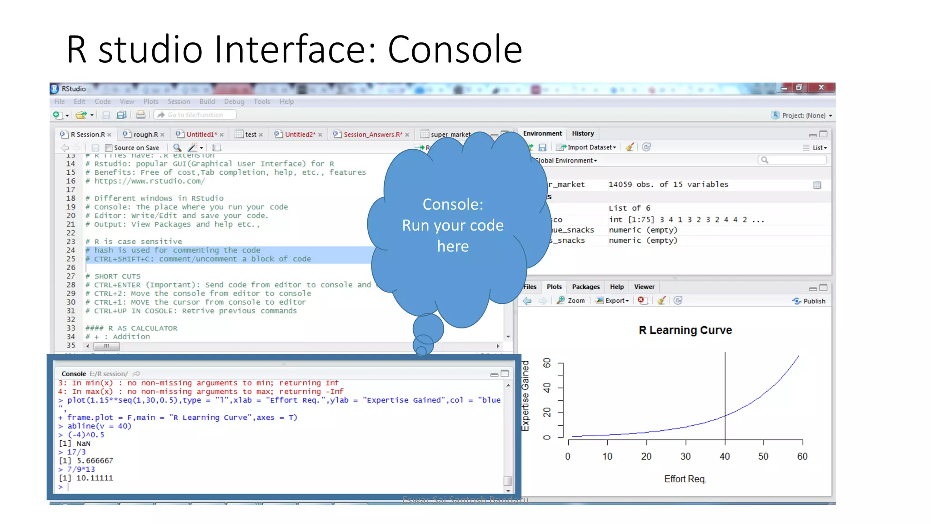
Task: Open the View menu
Action: (x=127, y=101)
